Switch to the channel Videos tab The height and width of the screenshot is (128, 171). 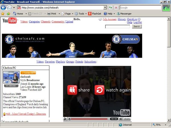click(x=40, y=62)
